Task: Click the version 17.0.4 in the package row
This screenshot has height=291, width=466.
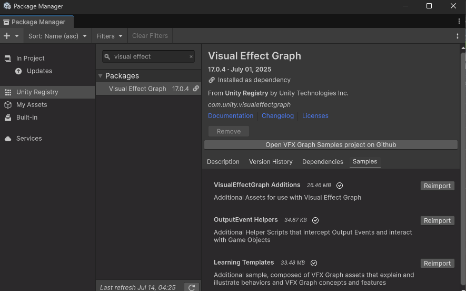Action: 181,89
